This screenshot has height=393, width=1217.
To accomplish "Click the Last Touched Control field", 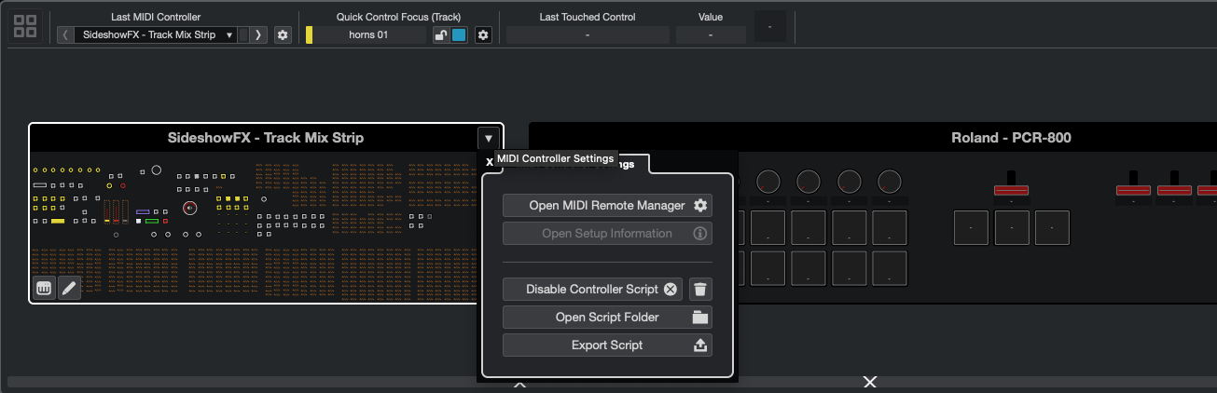I will point(588,34).
